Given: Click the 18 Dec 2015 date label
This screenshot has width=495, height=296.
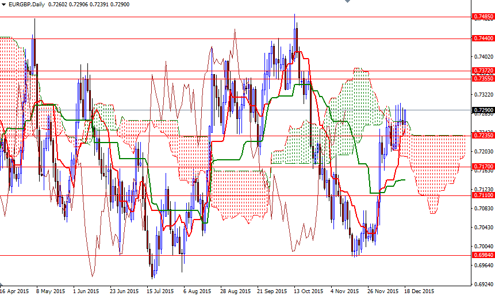Looking at the screenshot, I should [419, 291].
